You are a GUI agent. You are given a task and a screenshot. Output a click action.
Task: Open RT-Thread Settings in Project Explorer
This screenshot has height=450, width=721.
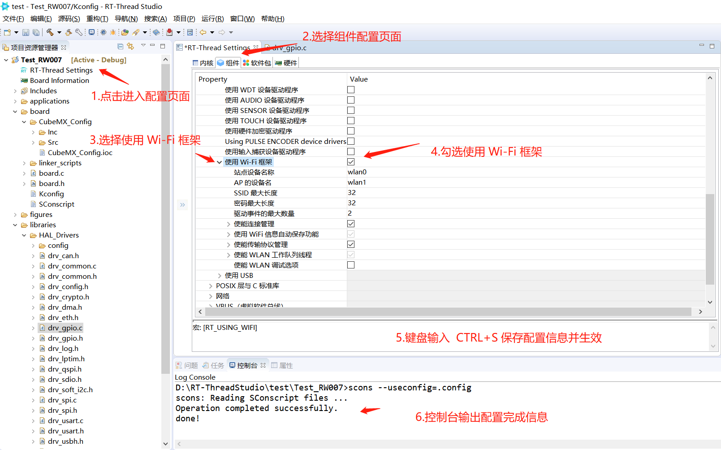click(x=61, y=70)
